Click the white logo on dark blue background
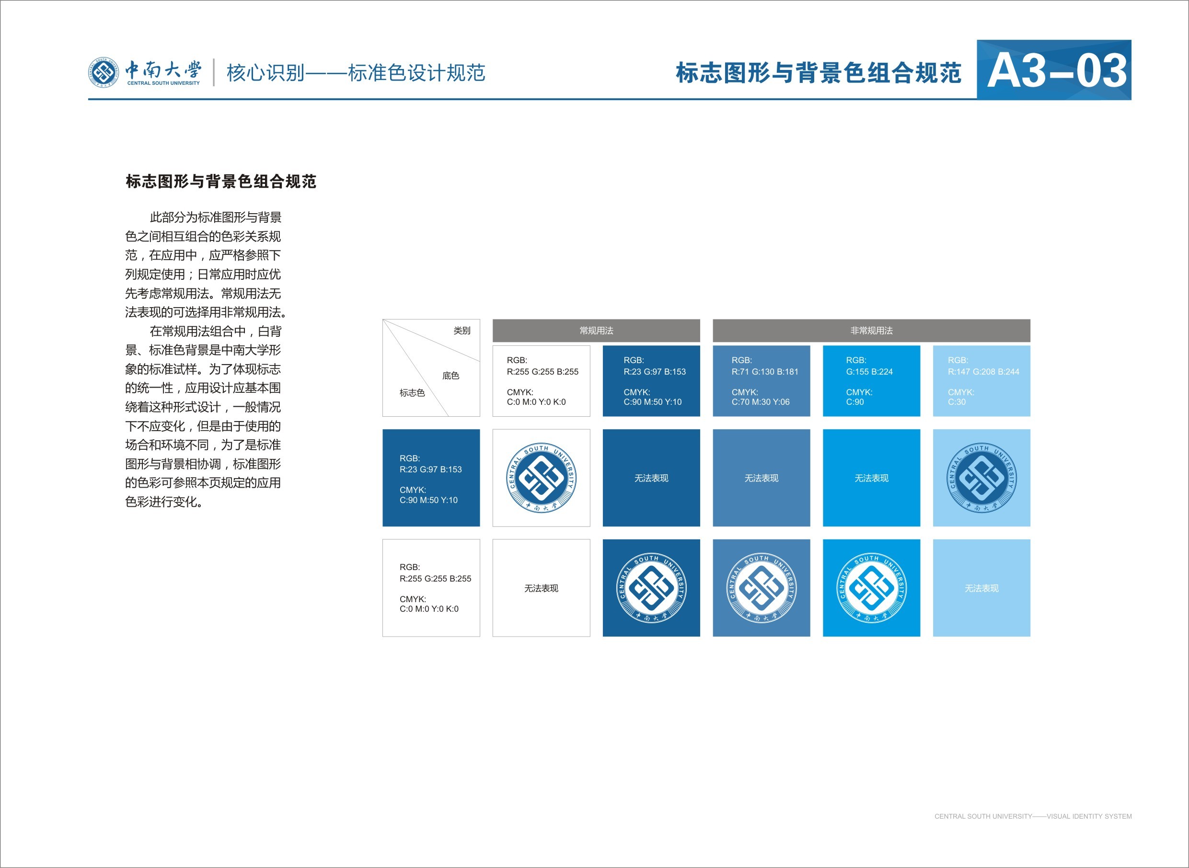This screenshot has height=868, width=1189. point(651,587)
